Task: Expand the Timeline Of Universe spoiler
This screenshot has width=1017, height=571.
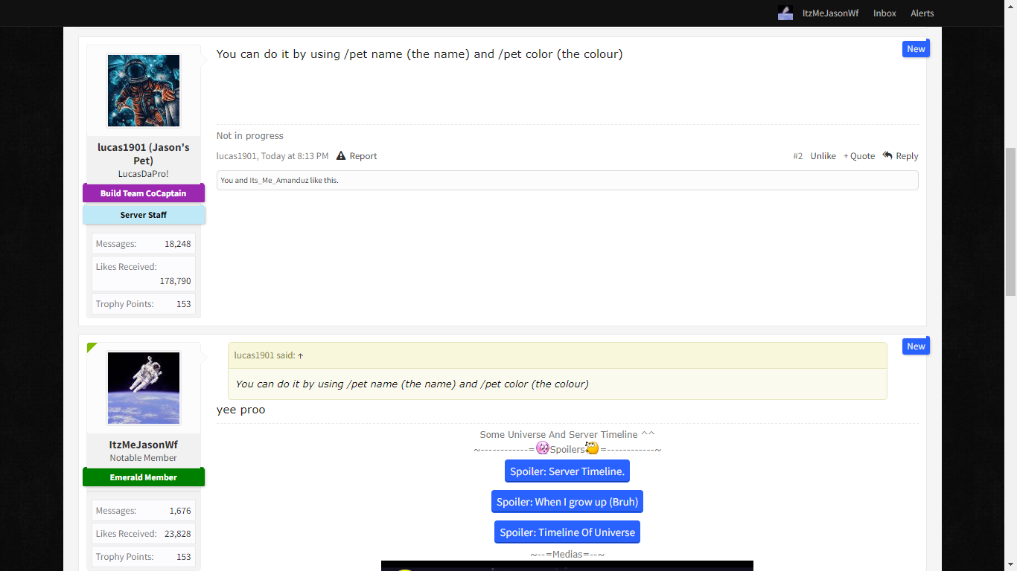Action: pyautogui.click(x=567, y=532)
